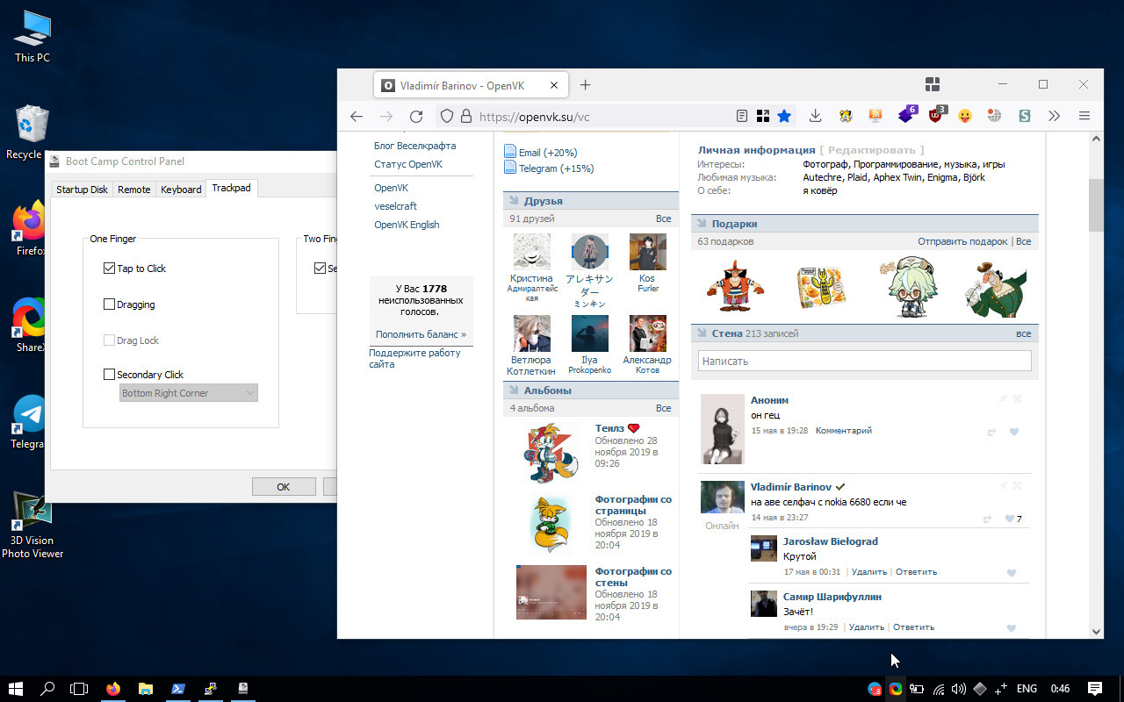Collapse the Друзья section header
The height and width of the screenshot is (702, 1124).
pos(543,201)
